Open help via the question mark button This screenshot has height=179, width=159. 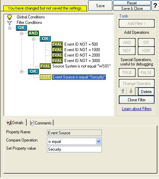pyautogui.click(x=155, y=5)
